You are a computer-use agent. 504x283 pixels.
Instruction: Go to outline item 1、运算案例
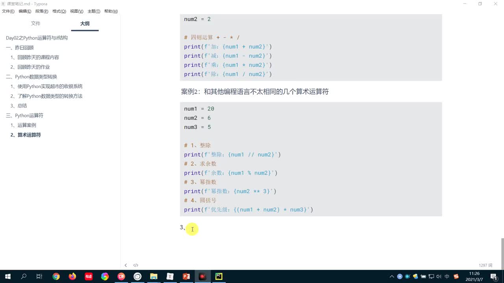click(x=23, y=125)
